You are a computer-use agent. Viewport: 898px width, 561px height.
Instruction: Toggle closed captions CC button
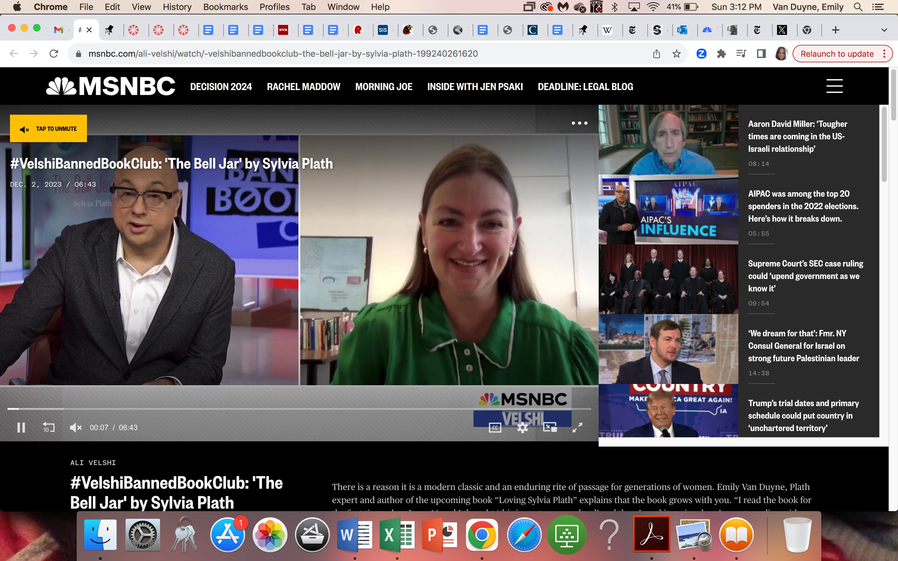tap(495, 427)
